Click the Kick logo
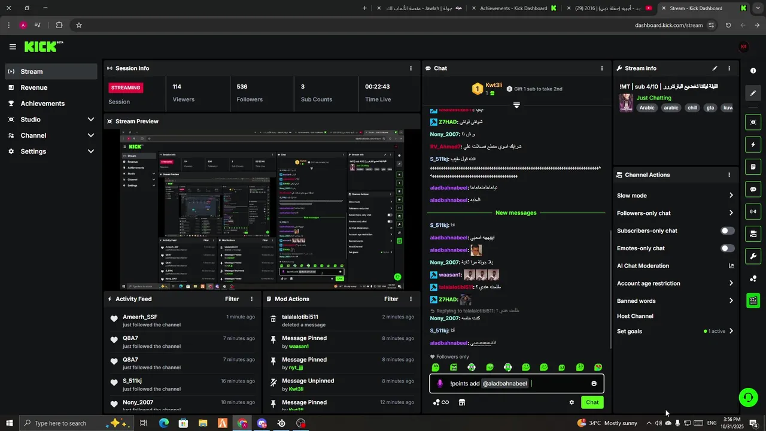This screenshot has width=766, height=431. point(44,46)
